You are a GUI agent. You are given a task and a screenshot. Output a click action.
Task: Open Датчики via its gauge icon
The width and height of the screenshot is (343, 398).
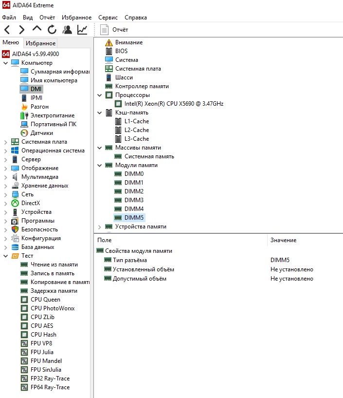pyautogui.click(x=24, y=133)
